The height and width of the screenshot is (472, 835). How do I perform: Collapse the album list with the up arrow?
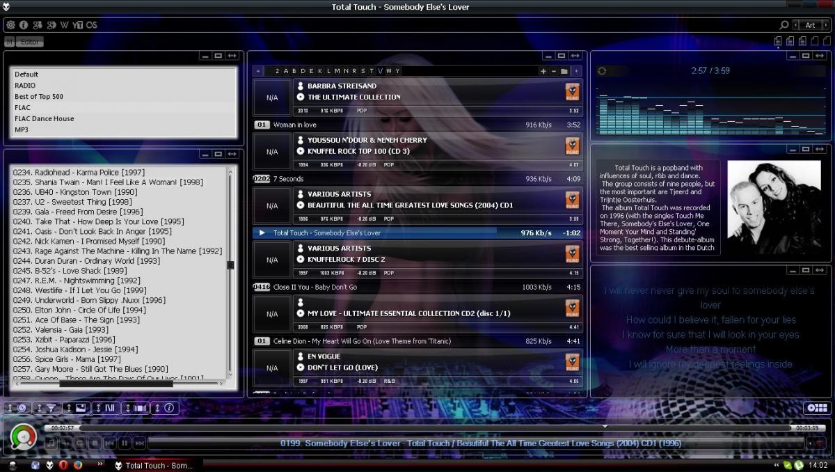click(x=258, y=71)
